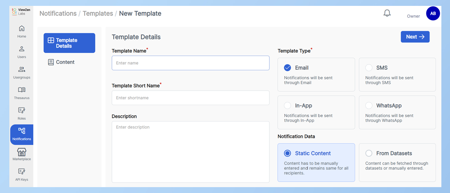Image resolution: width=450 pixels, height=193 pixels.
Task: Focus the Template Name field
Action: pyautogui.click(x=190, y=63)
